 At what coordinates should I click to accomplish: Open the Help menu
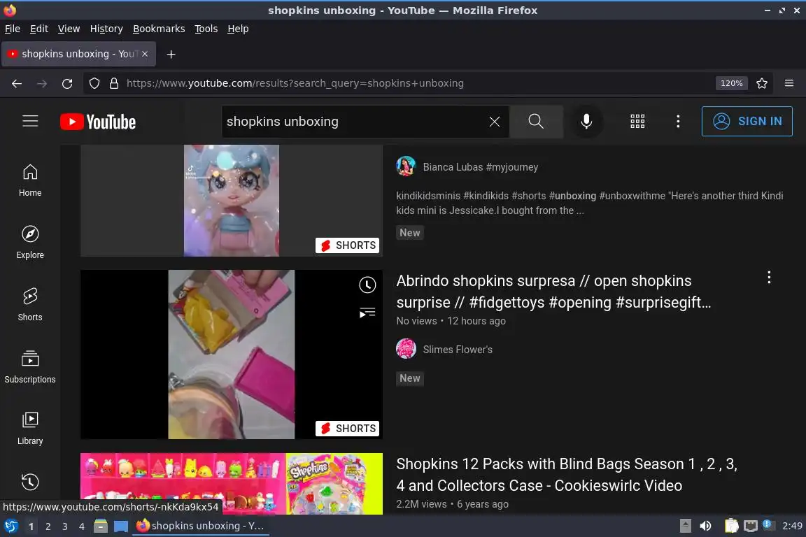coord(238,29)
